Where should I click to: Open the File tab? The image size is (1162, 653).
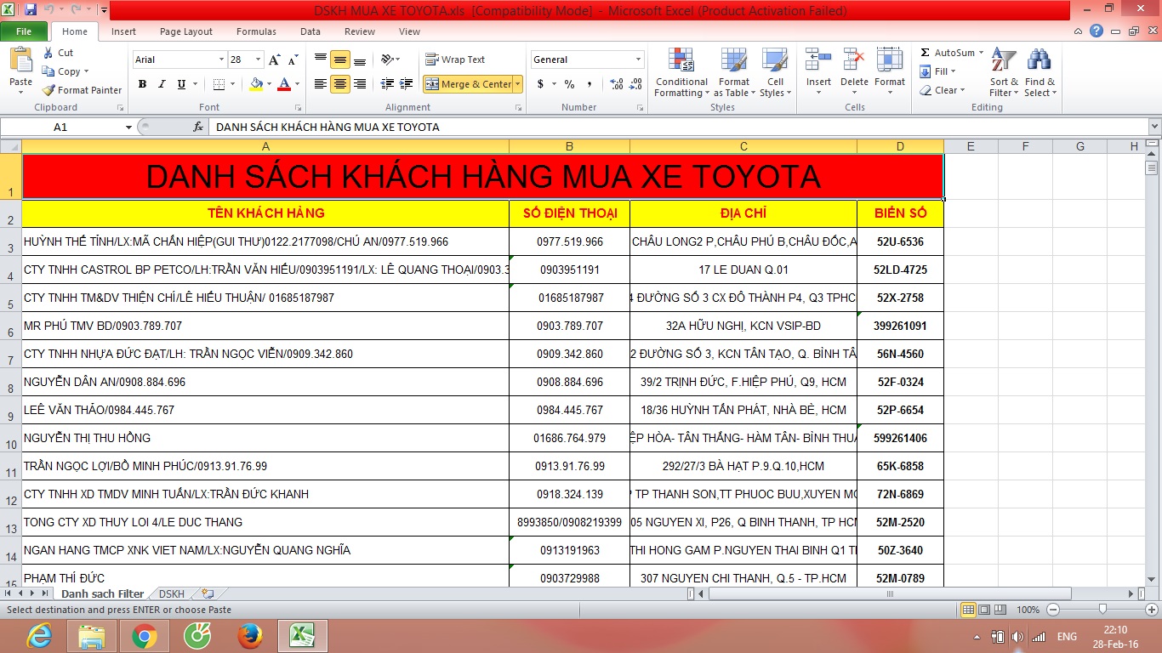24,31
